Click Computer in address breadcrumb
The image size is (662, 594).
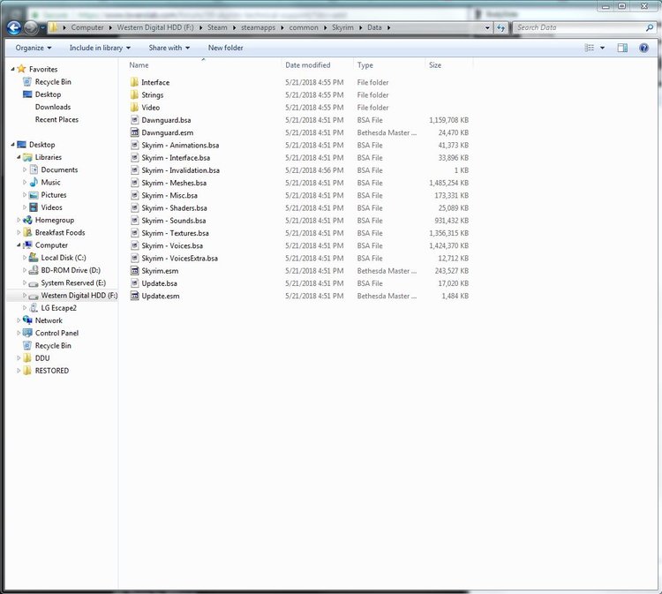(87, 28)
